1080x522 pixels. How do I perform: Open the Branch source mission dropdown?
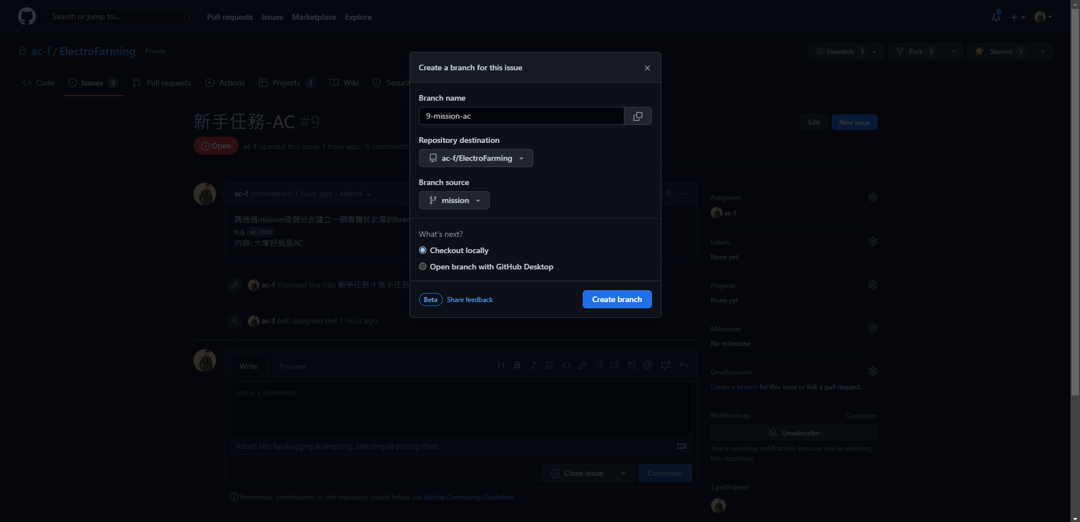(454, 200)
